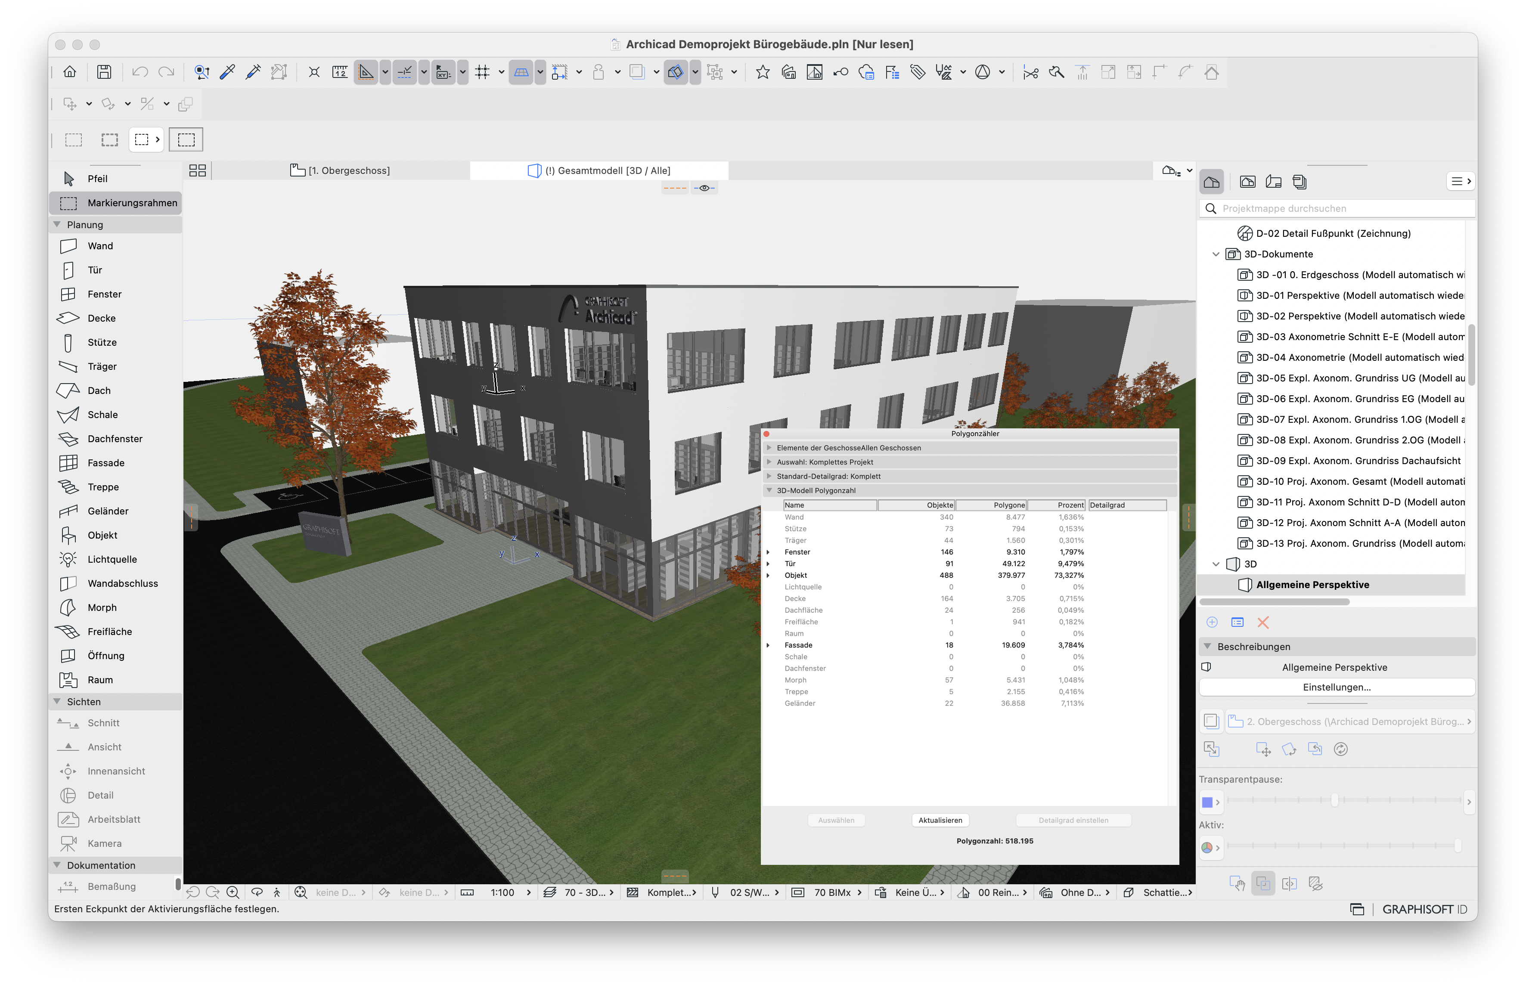This screenshot has width=1526, height=985.
Task: Click the Detailgrad einstellen button
Action: (1073, 821)
